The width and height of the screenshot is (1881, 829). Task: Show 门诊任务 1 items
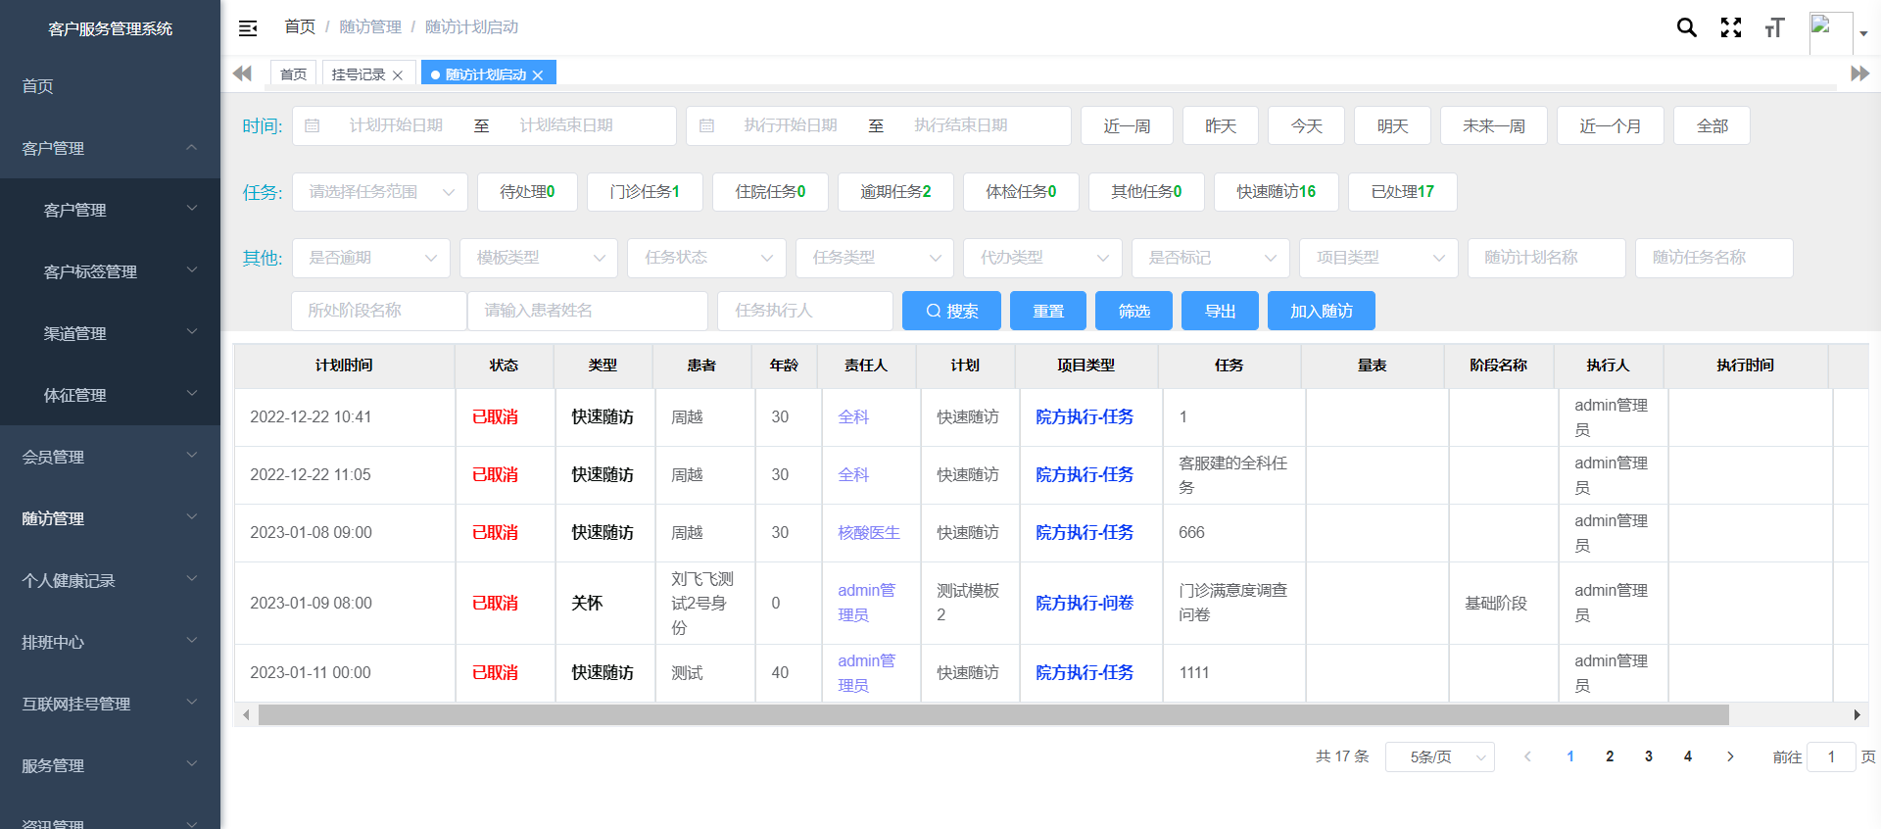tap(645, 192)
